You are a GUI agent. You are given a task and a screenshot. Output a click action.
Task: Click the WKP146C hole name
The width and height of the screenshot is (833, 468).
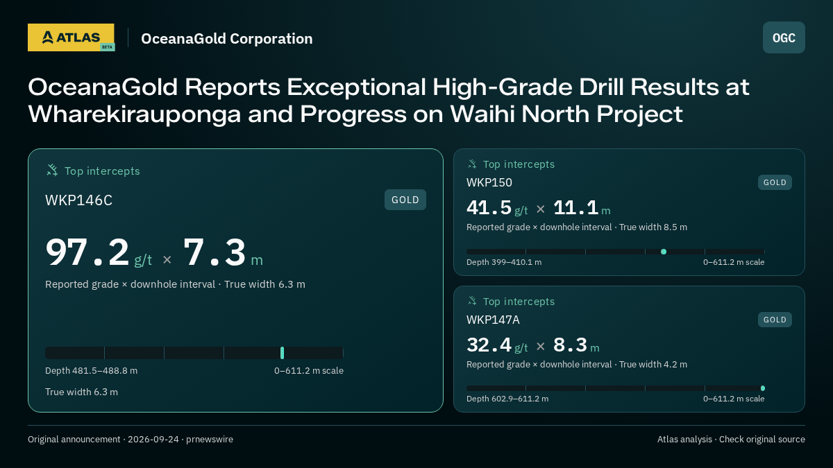(x=78, y=200)
